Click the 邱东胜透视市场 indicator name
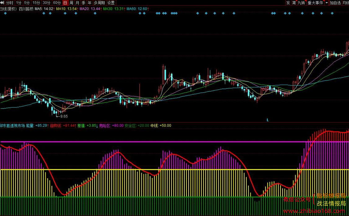Viewport: 349px width, 216px height. coord(12,126)
